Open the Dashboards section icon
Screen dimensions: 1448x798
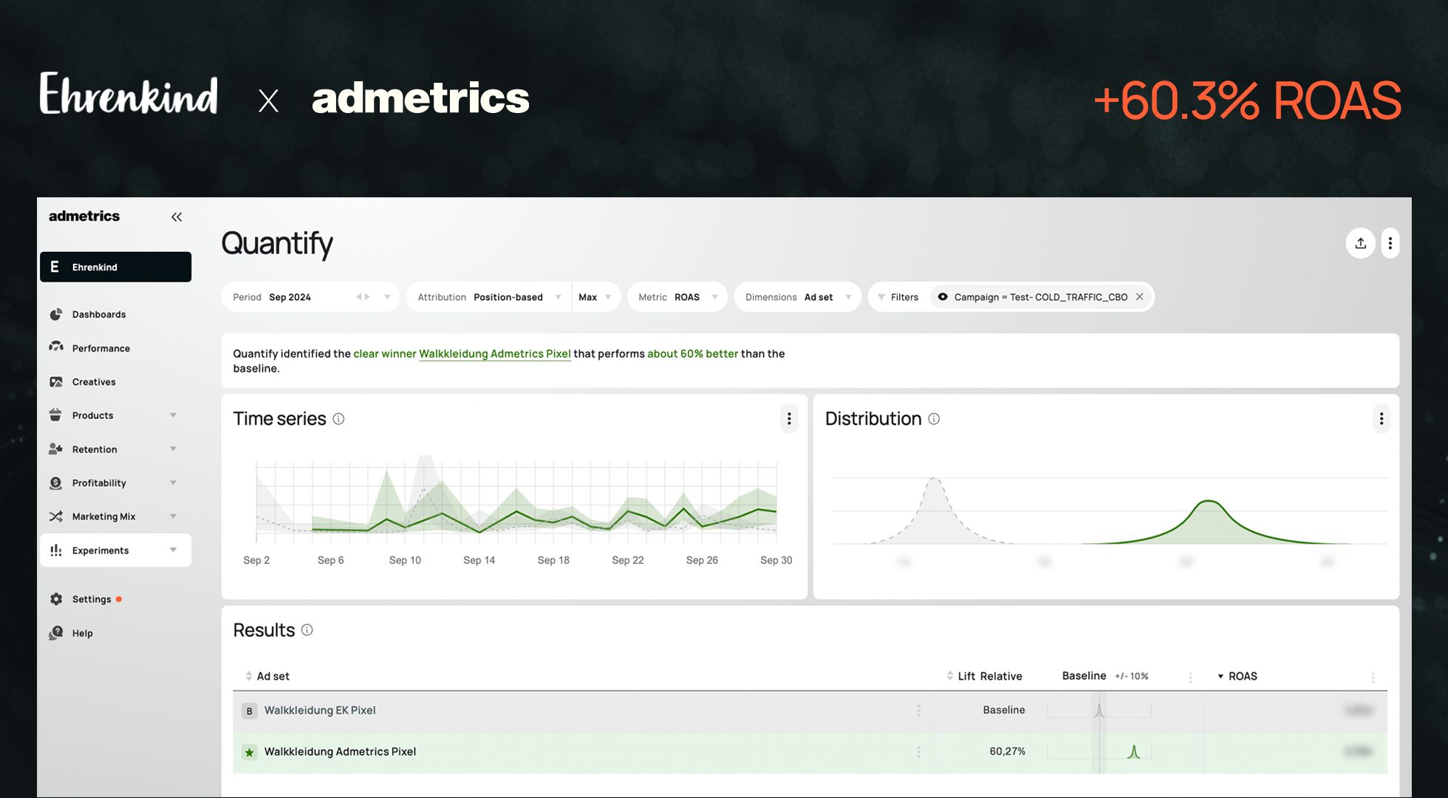(56, 314)
